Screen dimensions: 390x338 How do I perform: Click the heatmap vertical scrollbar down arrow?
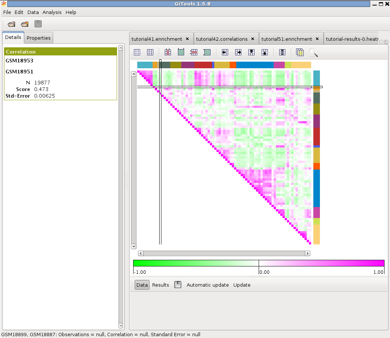[134, 247]
